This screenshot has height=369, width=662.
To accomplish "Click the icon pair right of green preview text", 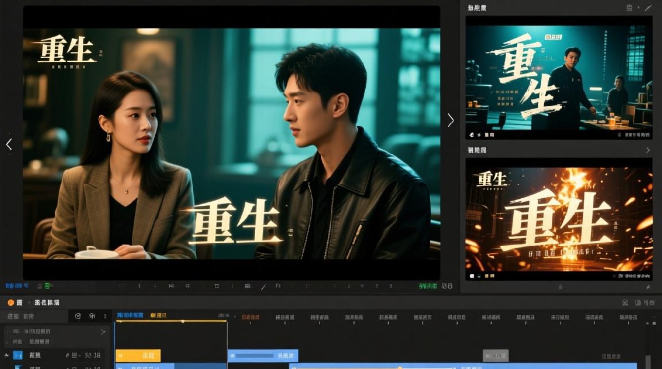I will coord(447,286).
